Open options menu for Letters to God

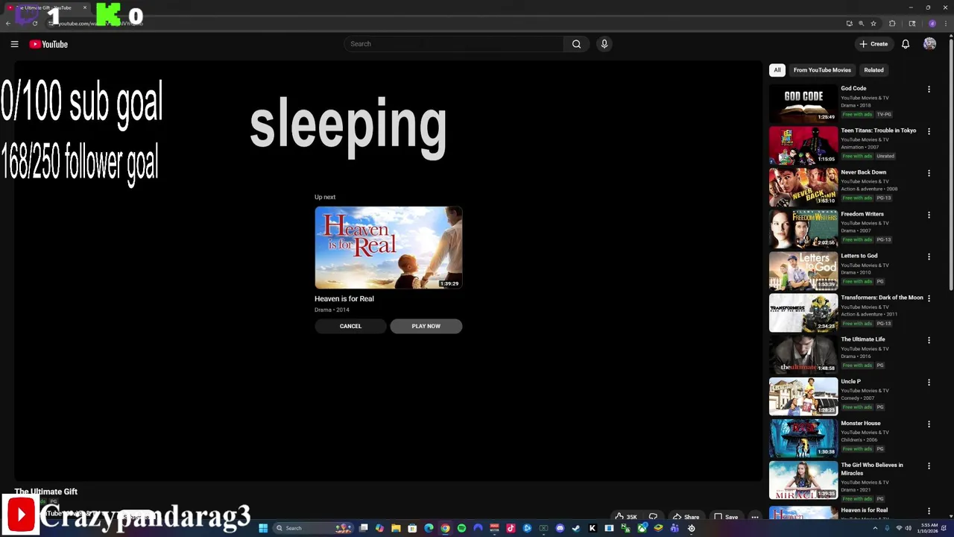coord(929,256)
